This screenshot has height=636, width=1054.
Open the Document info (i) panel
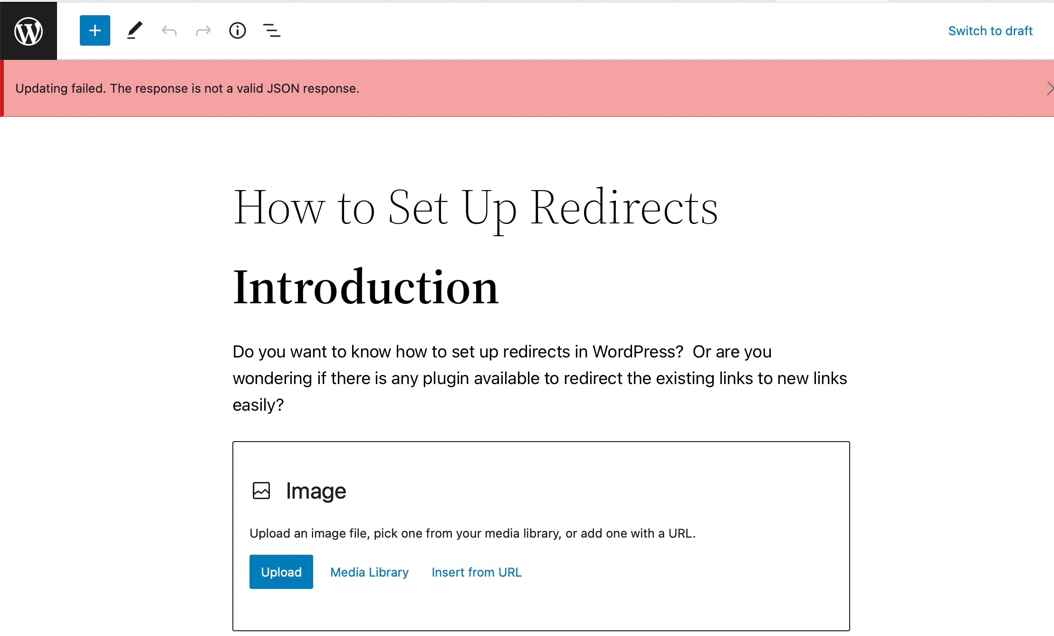237,30
